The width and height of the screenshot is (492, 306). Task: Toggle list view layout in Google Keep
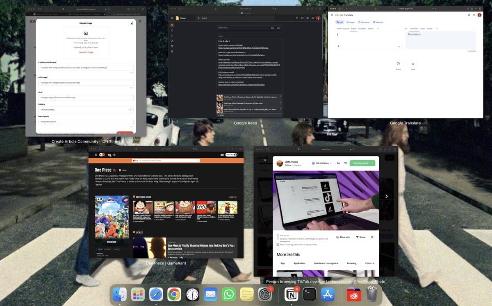click(x=303, y=18)
